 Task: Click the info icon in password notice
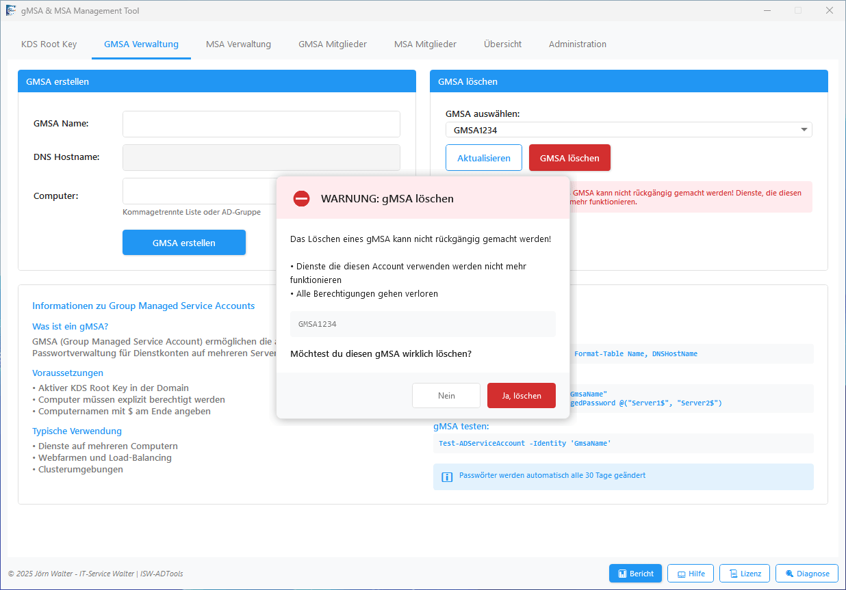coord(447,477)
